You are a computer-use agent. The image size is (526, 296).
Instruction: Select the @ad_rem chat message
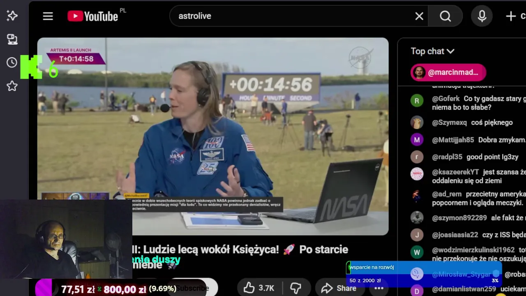click(x=479, y=198)
